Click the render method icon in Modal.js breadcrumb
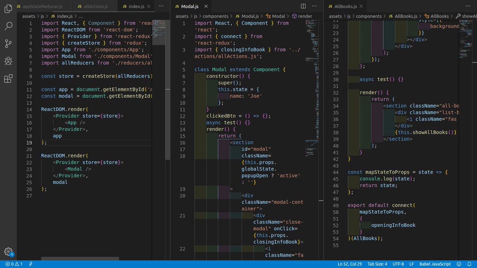This screenshot has height=268, width=477. point(295,16)
